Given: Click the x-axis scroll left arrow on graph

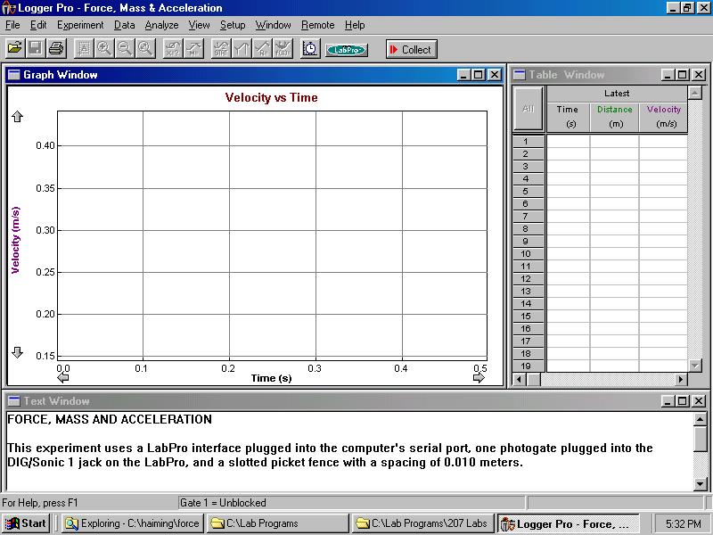Looking at the screenshot, I should 63,377.
